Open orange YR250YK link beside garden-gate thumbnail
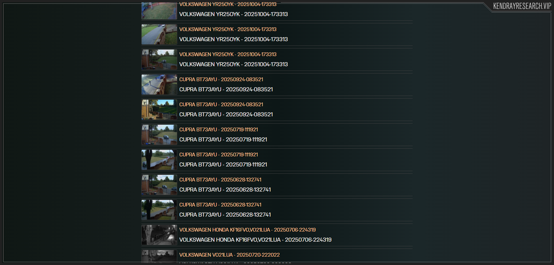Image resolution: width=554 pixels, height=265 pixels. [228, 54]
